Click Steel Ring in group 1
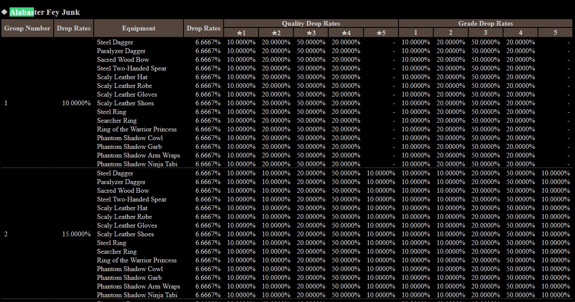575x302 pixels. point(111,112)
